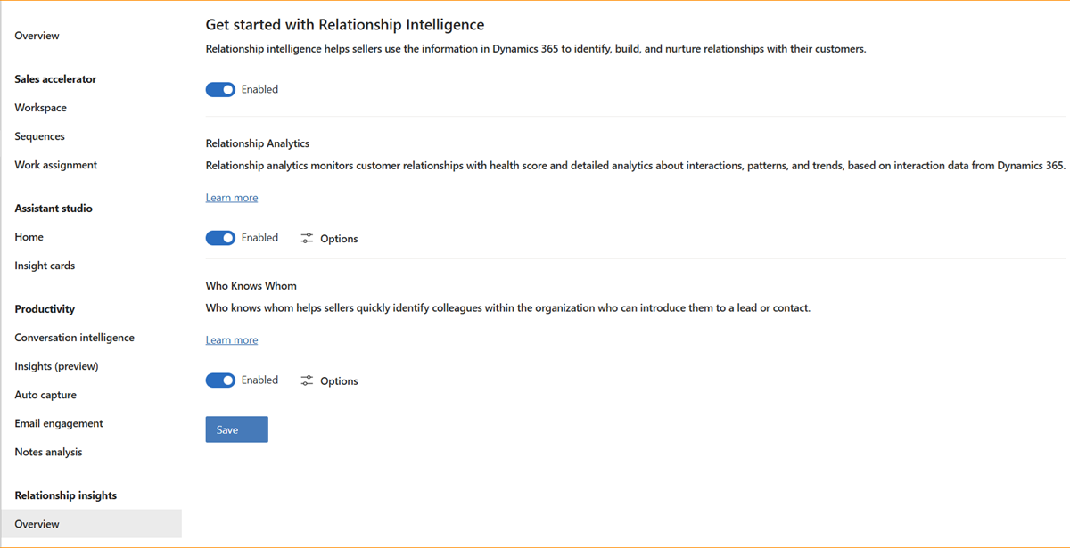1070x548 pixels.
Task: Open Work assignment settings
Action: coord(55,164)
